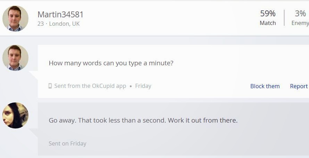
Task: Click Martin's avatar beside his message
Action: pyautogui.click(x=15, y=58)
